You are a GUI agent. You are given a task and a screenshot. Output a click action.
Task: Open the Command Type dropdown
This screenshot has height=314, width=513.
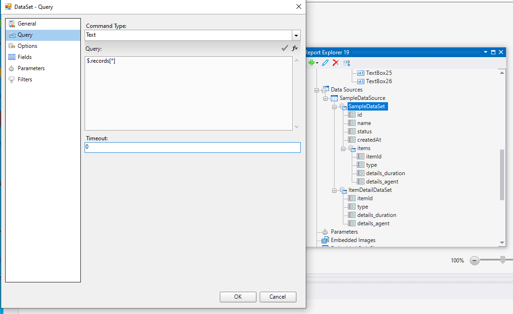click(x=296, y=35)
